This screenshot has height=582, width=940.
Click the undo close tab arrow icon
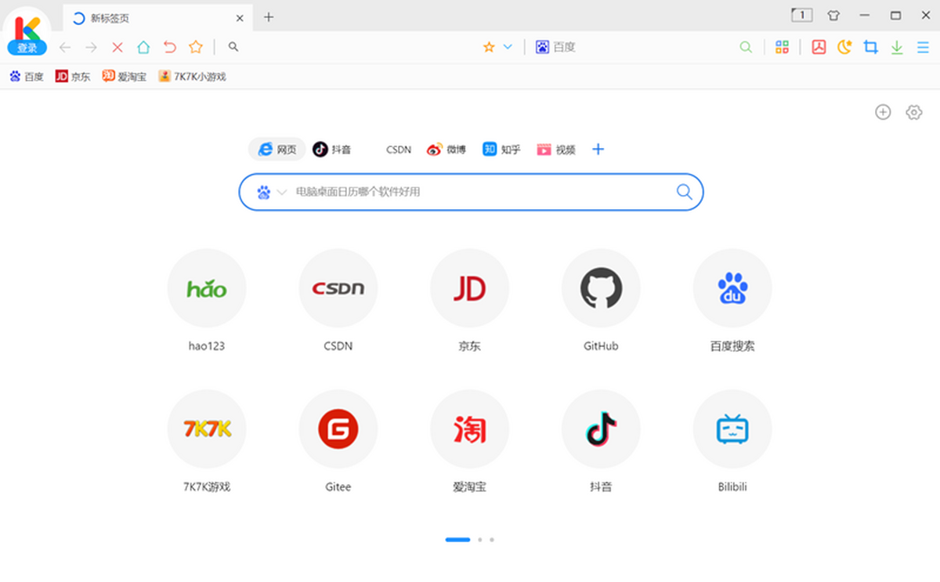coord(169,47)
